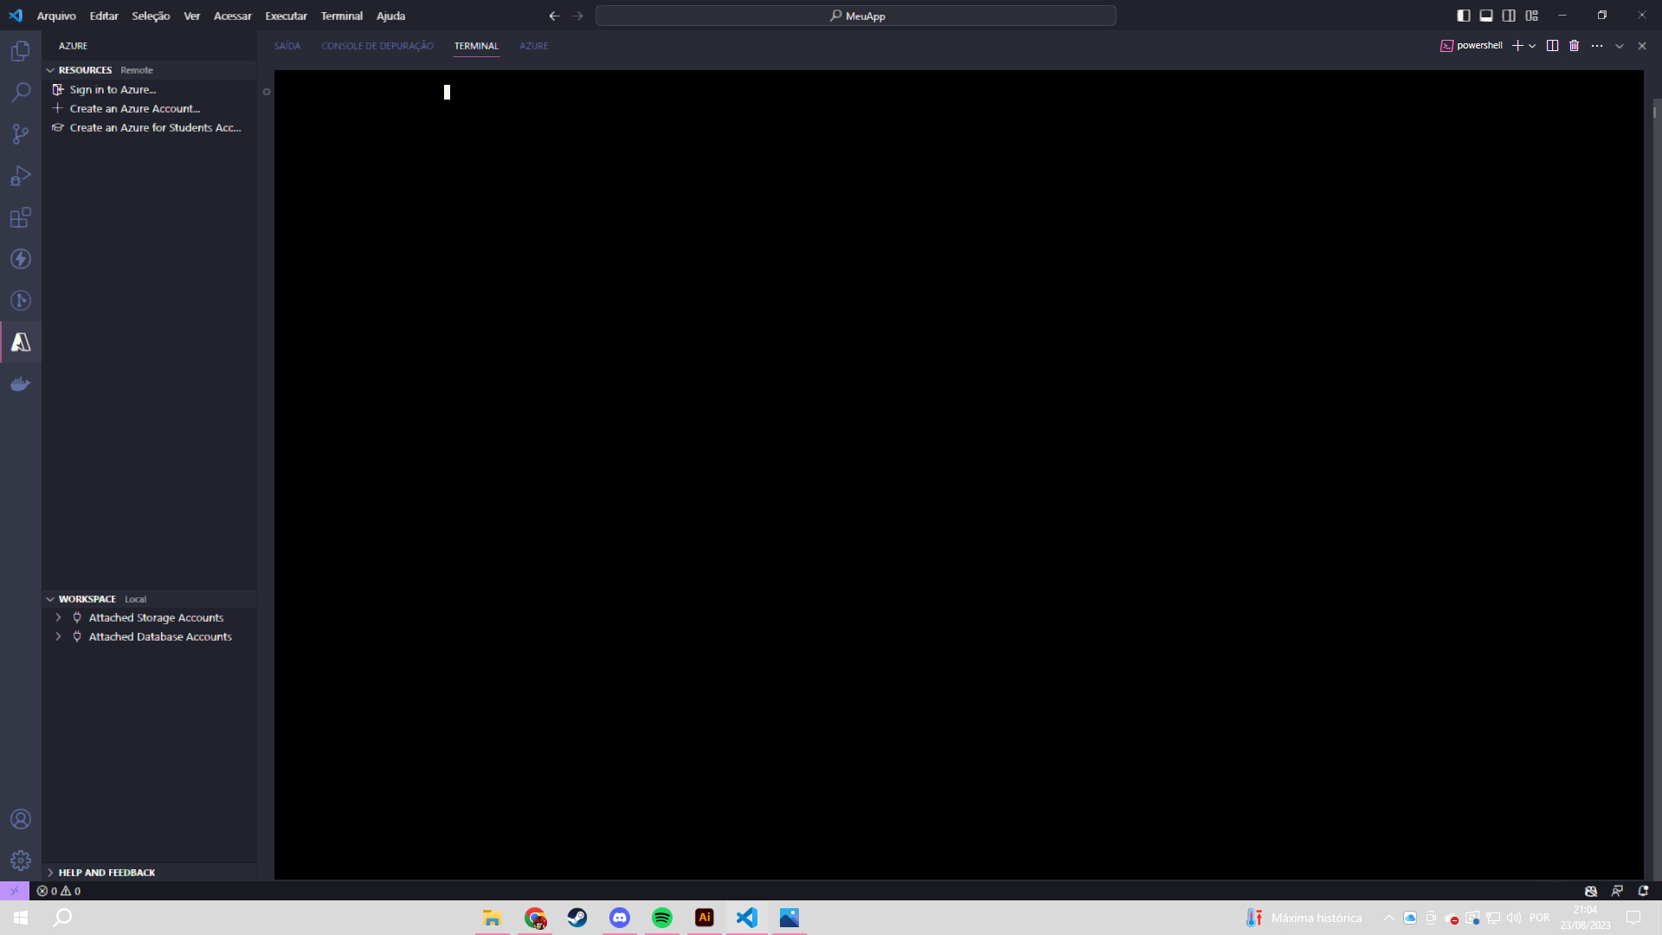Open the Explorer view in the activity bar

(x=20, y=50)
